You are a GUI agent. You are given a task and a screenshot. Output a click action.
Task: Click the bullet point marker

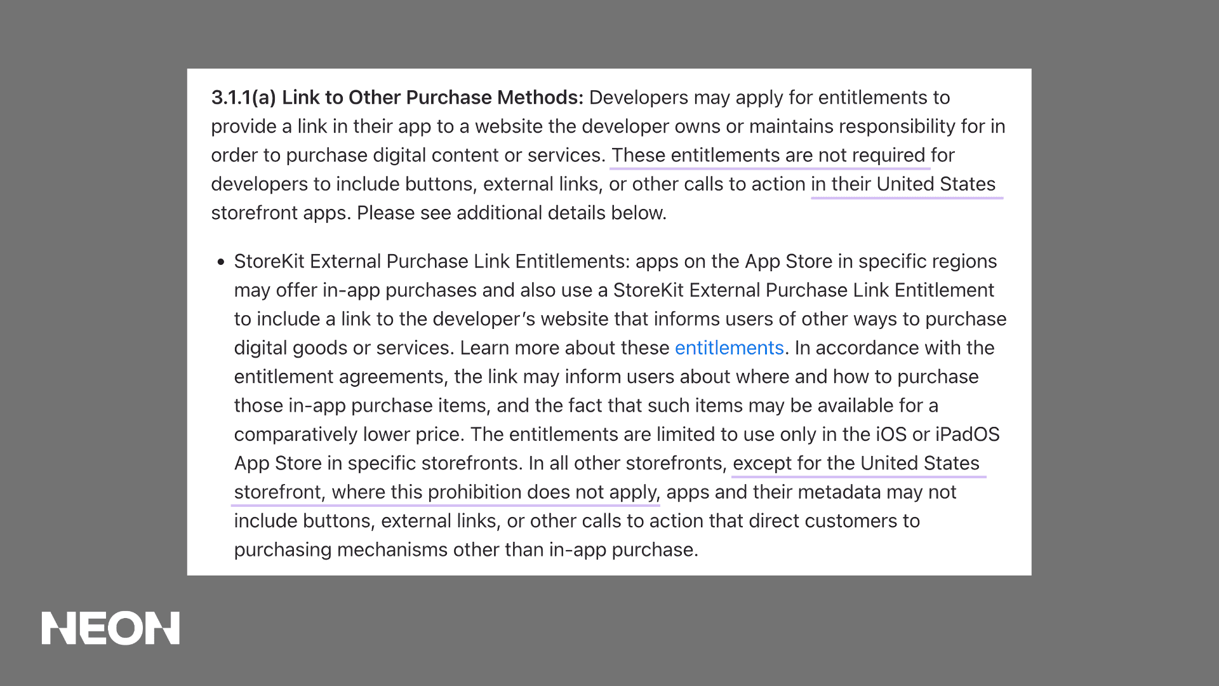pos(220,261)
